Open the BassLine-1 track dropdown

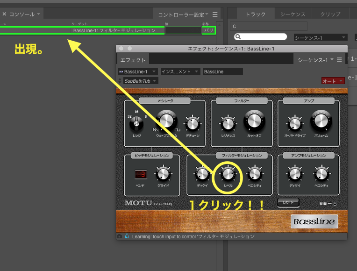click(138, 71)
